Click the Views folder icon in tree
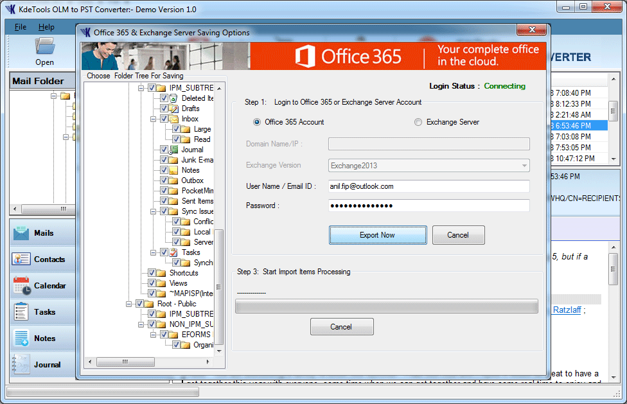 click(161, 283)
